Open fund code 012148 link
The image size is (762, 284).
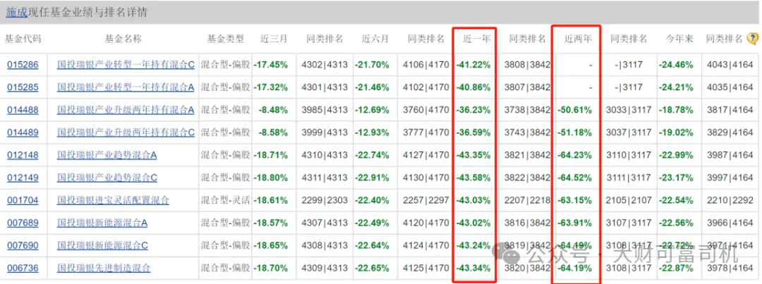[x=23, y=155]
